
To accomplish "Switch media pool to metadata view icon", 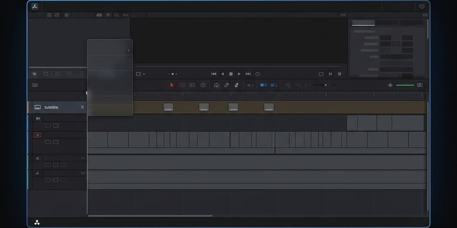I will click(x=66, y=15).
